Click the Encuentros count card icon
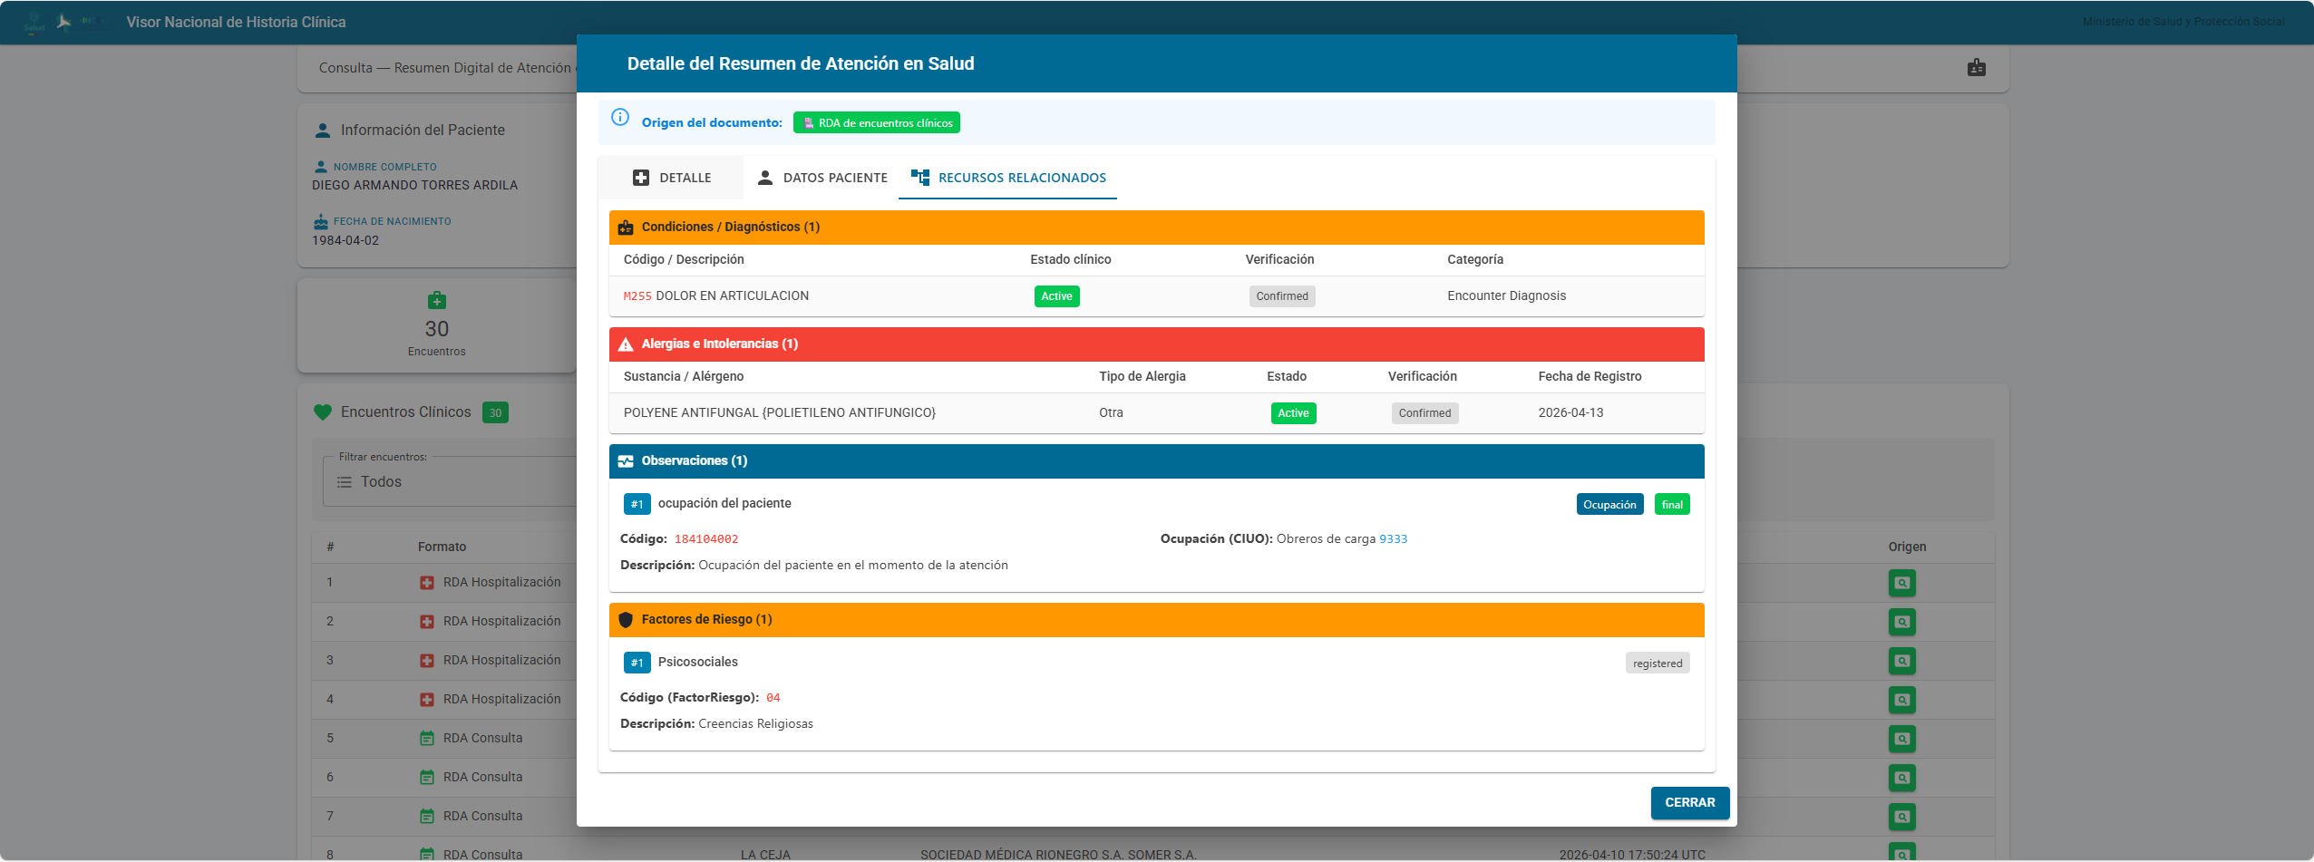 (x=436, y=301)
